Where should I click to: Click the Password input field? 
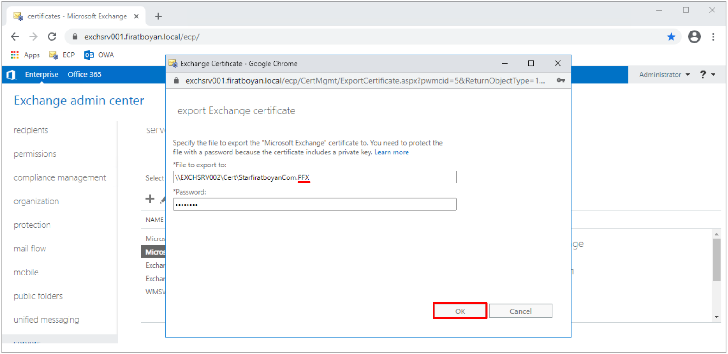pyautogui.click(x=314, y=204)
